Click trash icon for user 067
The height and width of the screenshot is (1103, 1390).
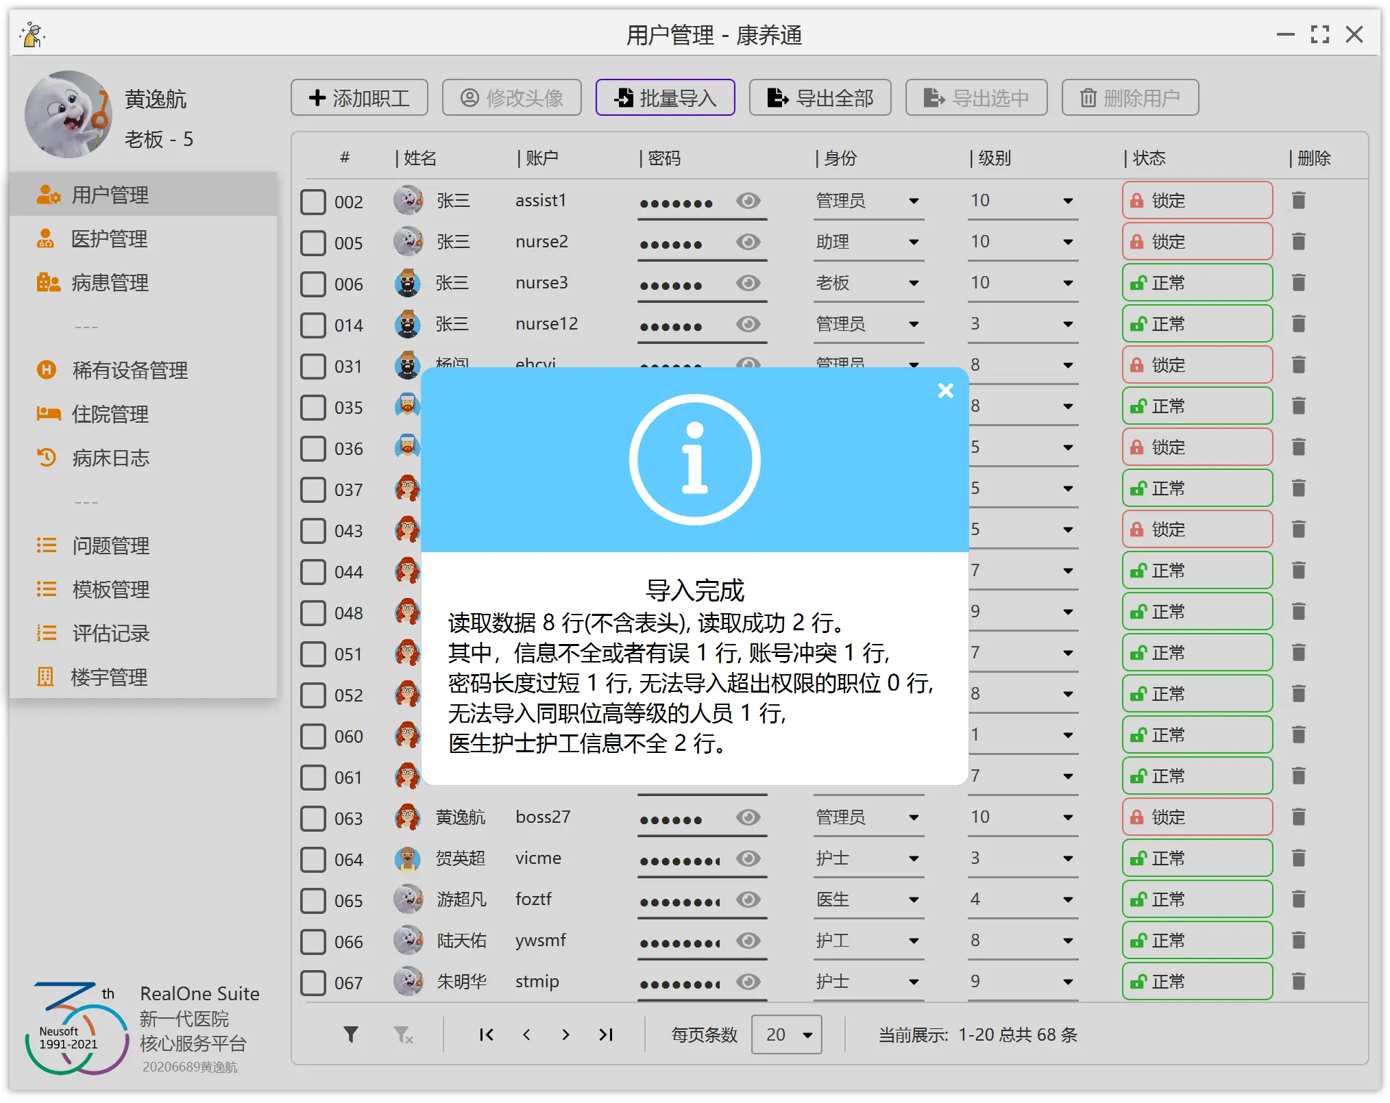1298,982
